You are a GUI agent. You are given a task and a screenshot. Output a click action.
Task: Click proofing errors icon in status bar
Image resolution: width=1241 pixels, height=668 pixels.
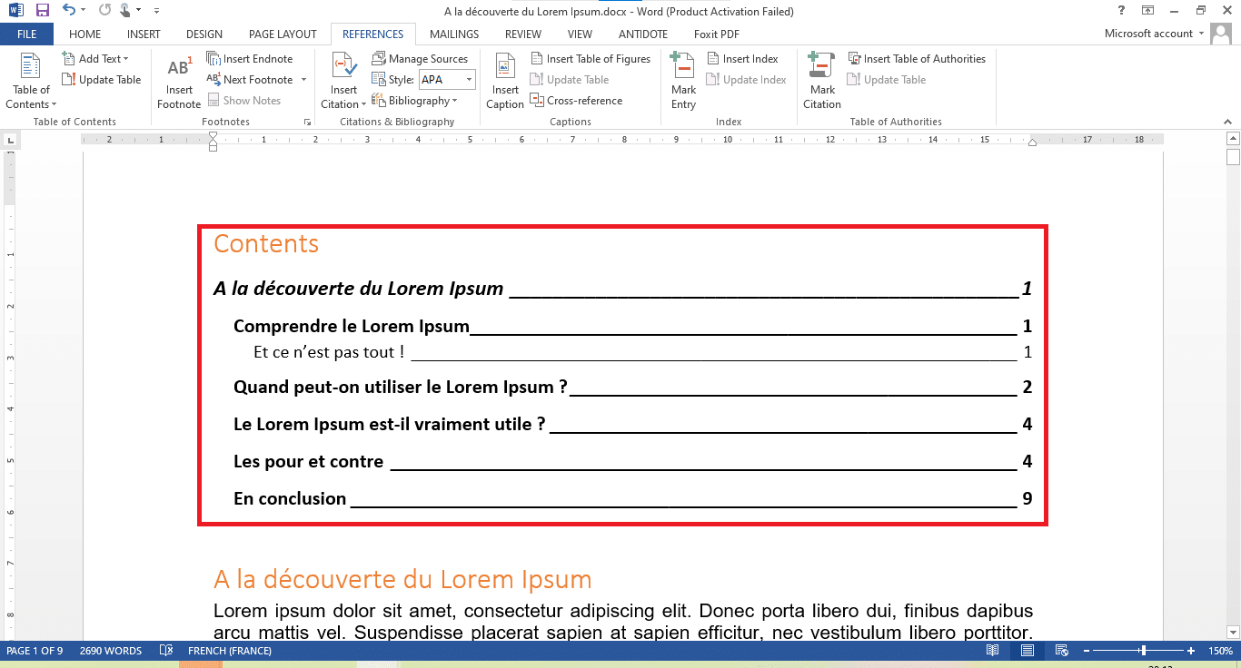point(166,651)
